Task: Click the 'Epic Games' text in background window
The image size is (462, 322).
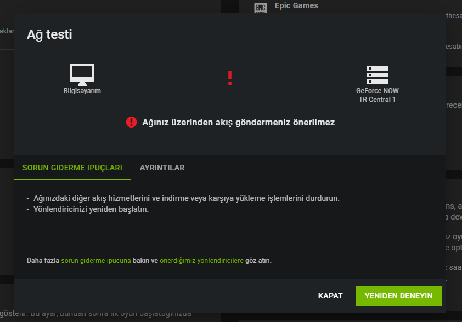Action: (296, 5)
